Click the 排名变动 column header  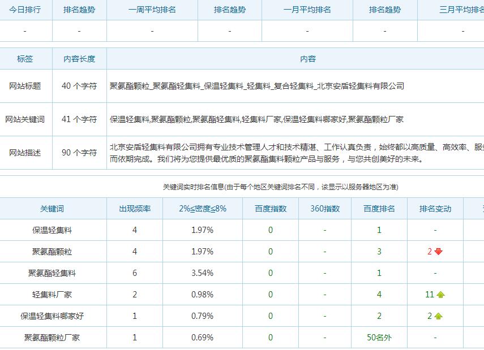tap(435, 209)
